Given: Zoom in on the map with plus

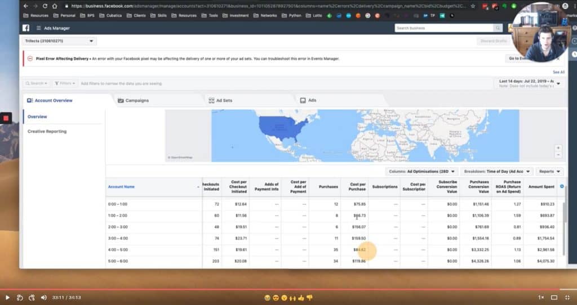Looking at the screenshot, I should click(x=558, y=147).
